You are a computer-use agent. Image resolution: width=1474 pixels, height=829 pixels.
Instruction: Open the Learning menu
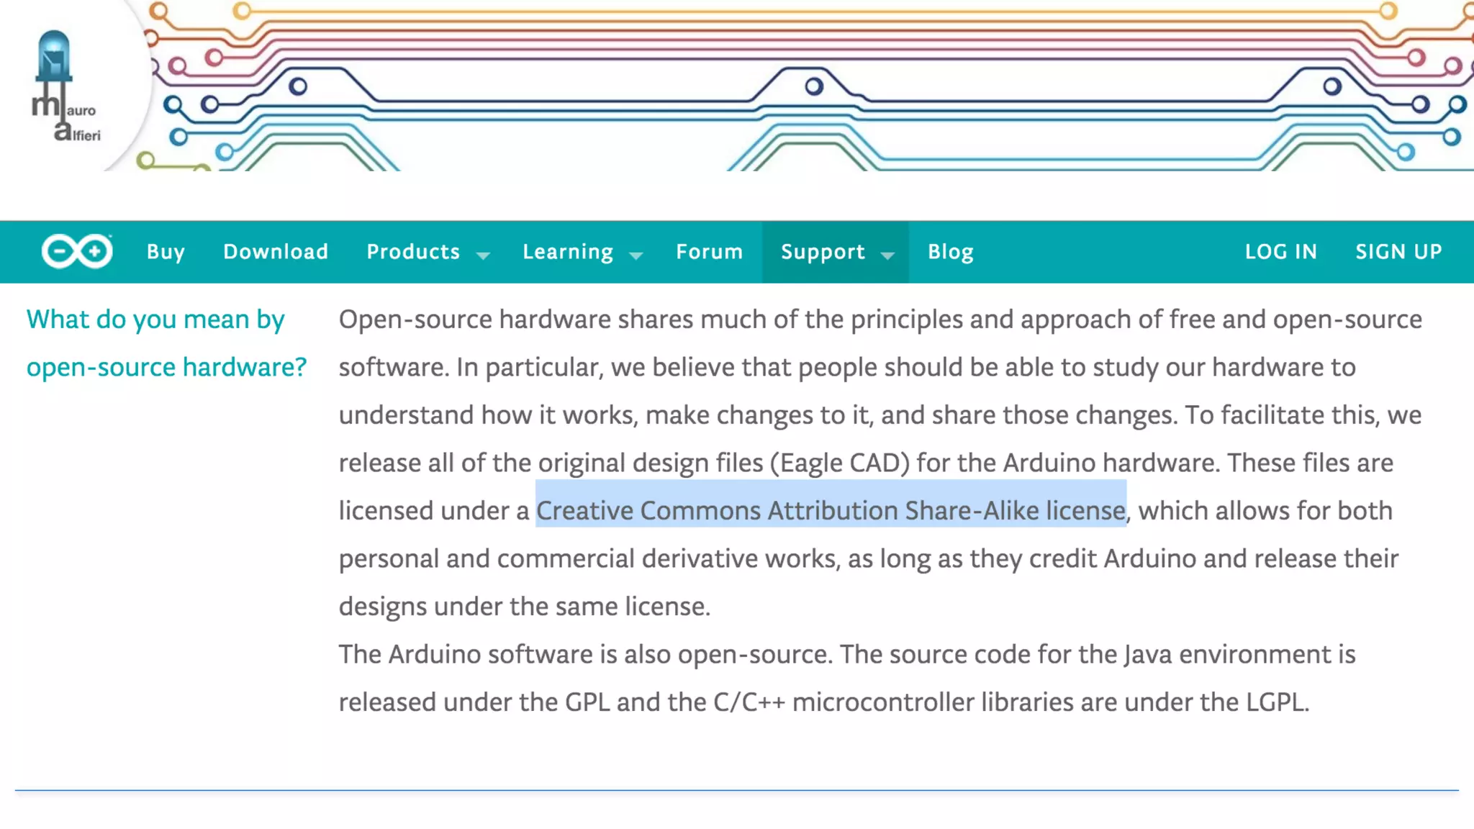point(568,252)
